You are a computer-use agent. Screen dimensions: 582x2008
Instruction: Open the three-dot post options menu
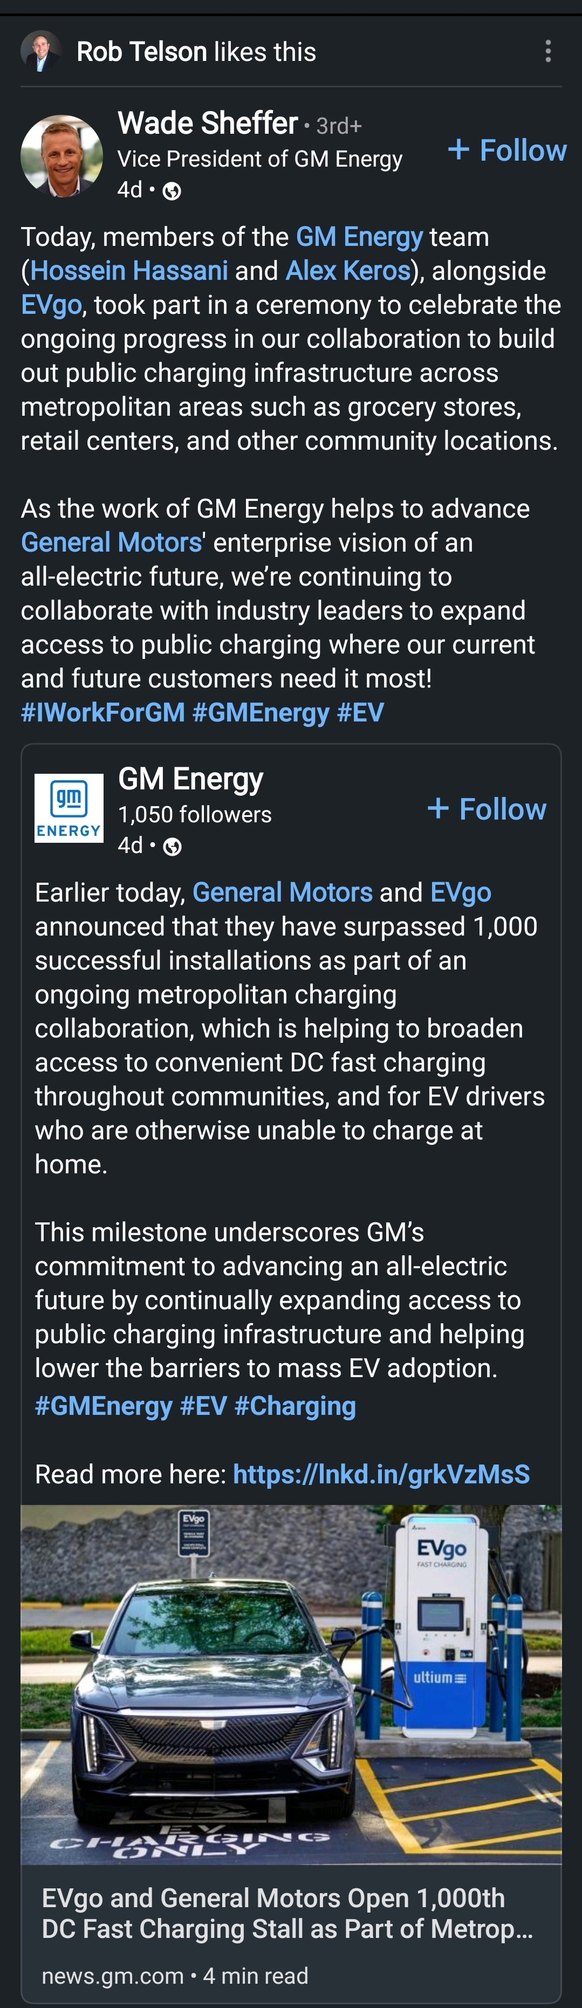click(x=547, y=51)
